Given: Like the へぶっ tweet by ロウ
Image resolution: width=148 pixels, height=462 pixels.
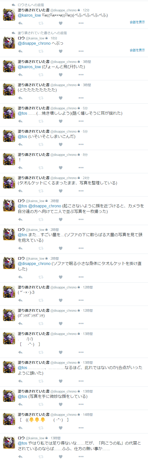Looking at the screenshot, I should coord(61,51).
